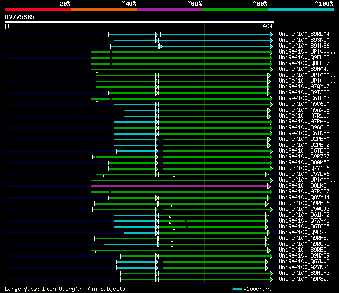Select the UniRef100_B8LK80 label

click(x=304, y=186)
